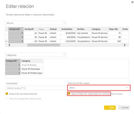The width and height of the screenshot is (134, 114).
Task: Select CategoryID column header in Categorías table
Action: point(13,61)
